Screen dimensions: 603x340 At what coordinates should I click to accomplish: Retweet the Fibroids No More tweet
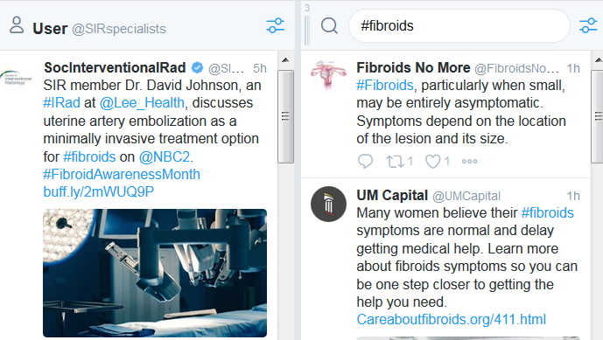(399, 162)
